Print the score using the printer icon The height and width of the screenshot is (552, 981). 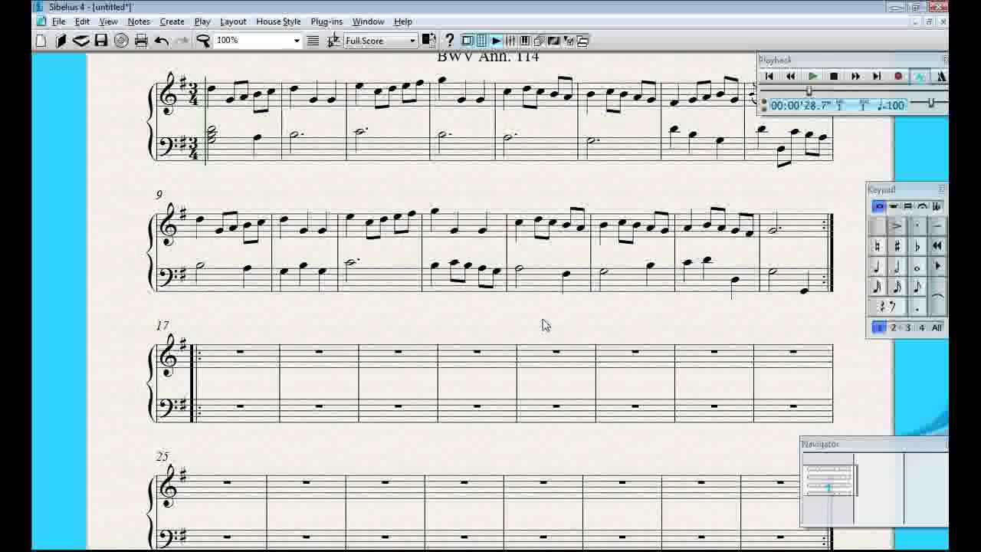click(141, 41)
